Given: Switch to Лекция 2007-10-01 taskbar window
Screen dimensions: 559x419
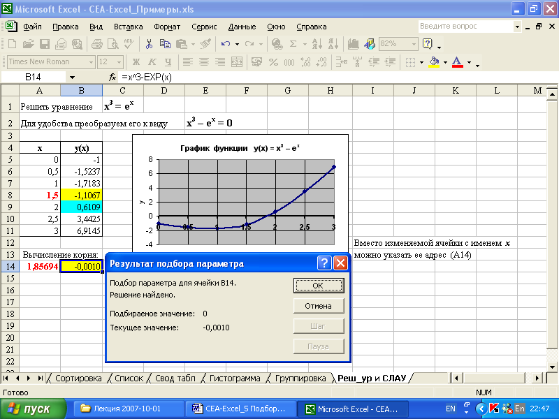Looking at the screenshot, I should click(129, 409).
